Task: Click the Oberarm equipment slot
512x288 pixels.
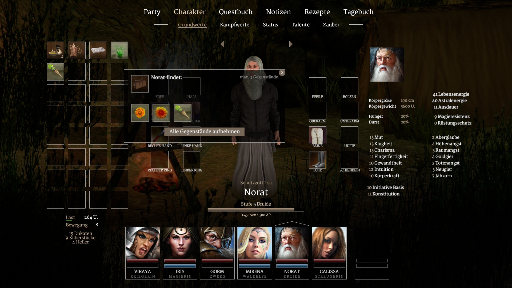Action: pyautogui.click(x=318, y=111)
